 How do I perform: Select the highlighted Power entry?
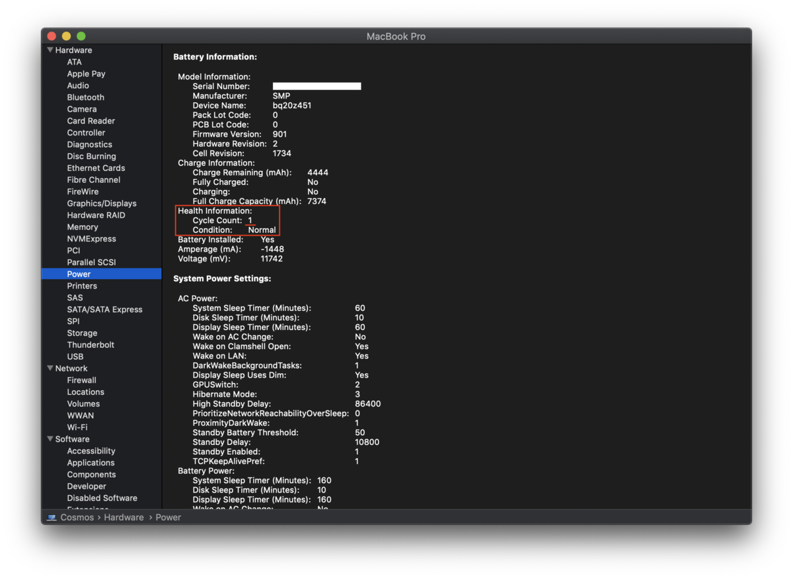(x=101, y=274)
